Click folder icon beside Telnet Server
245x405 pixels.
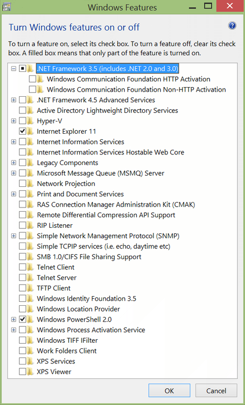point(30,277)
